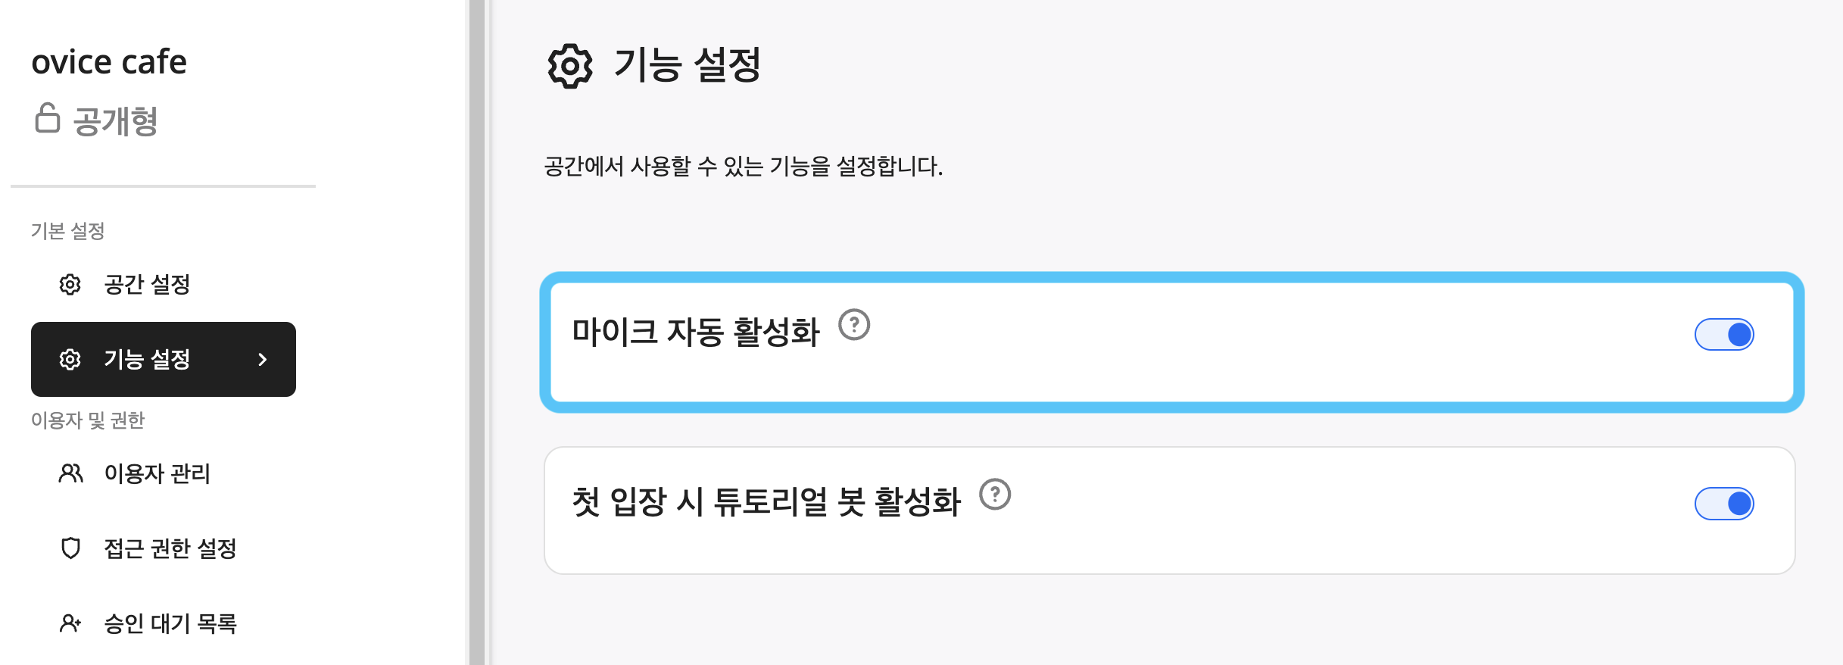The width and height of the screenshot is (1843, 665).
Task: Click the shield icon beside 접근 권한 설정
Action: pyautogui.click(x=70, y=548)
